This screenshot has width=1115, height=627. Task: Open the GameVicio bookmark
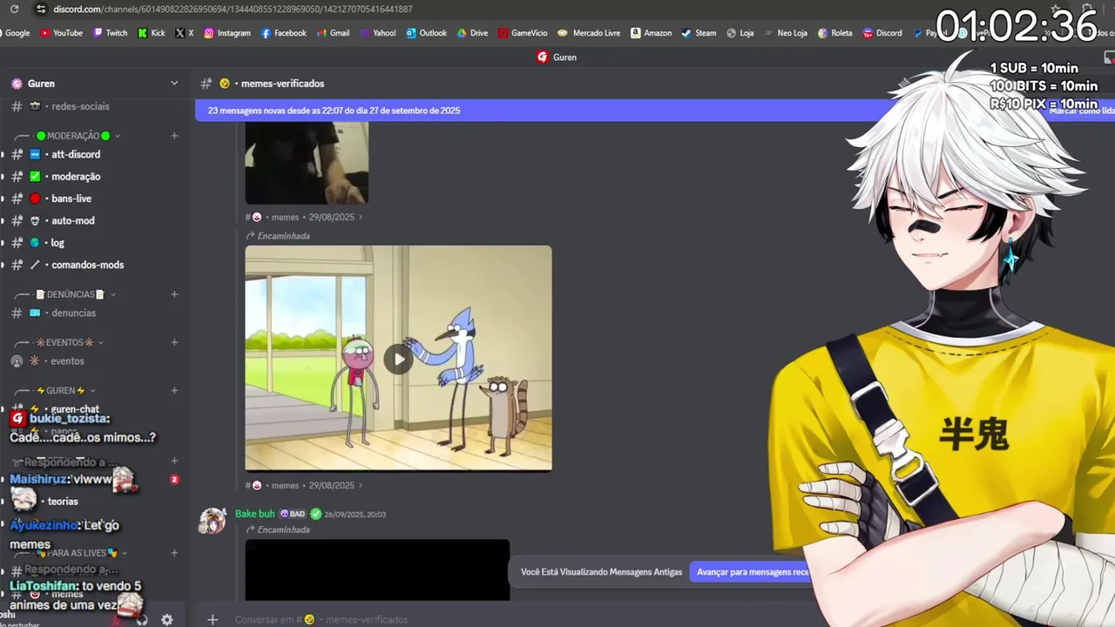tap(523, 33)
